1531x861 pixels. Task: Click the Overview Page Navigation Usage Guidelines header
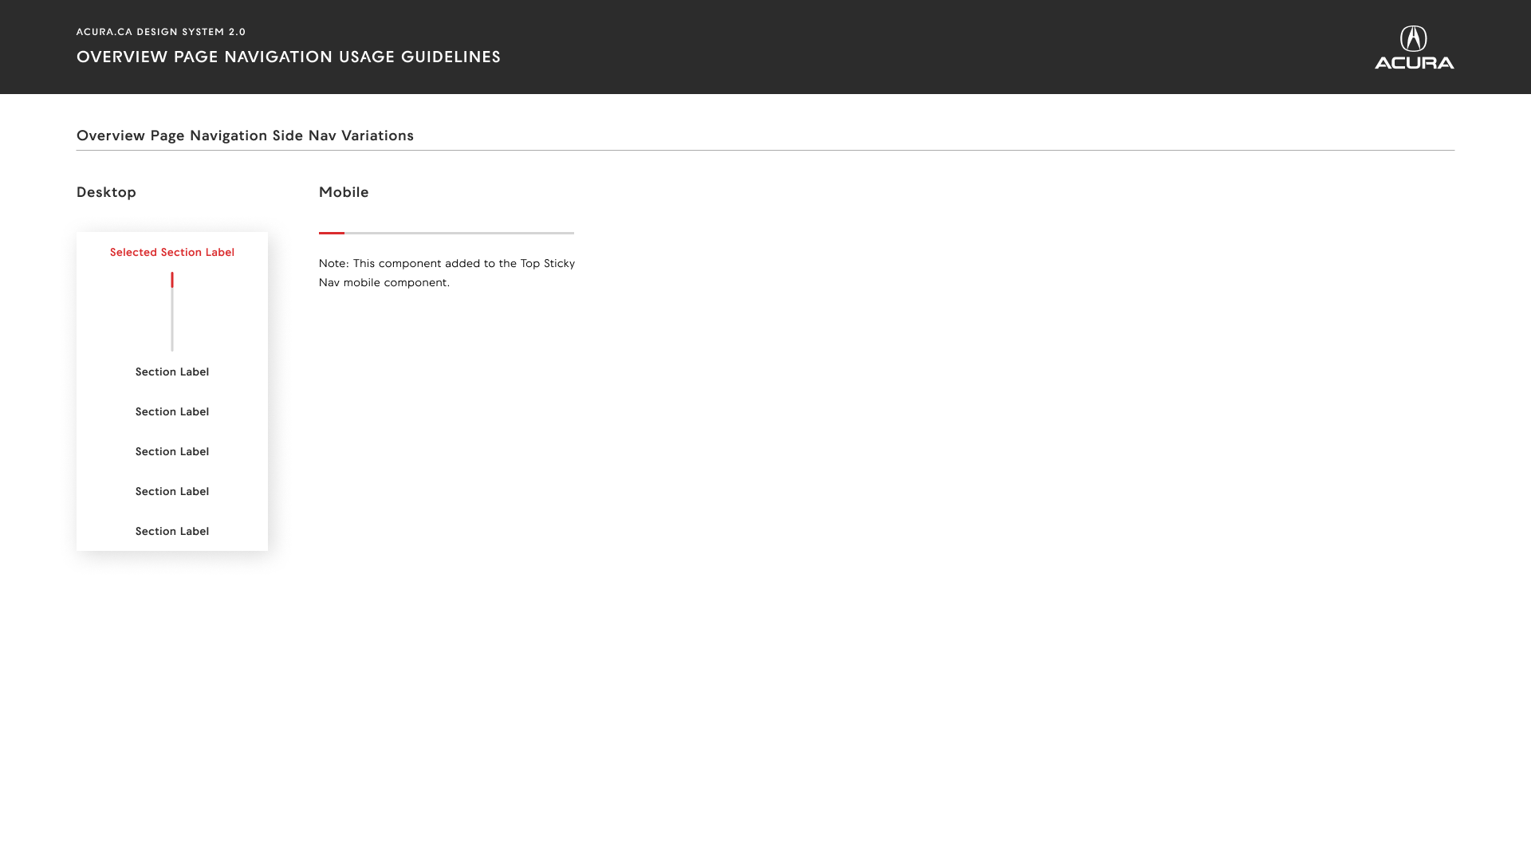[289, 57]
